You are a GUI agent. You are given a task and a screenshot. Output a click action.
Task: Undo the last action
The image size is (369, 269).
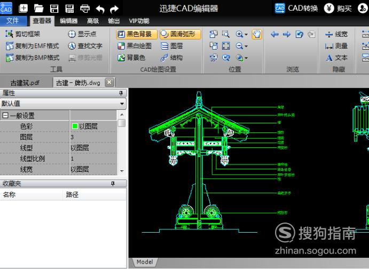coord(100,9)
